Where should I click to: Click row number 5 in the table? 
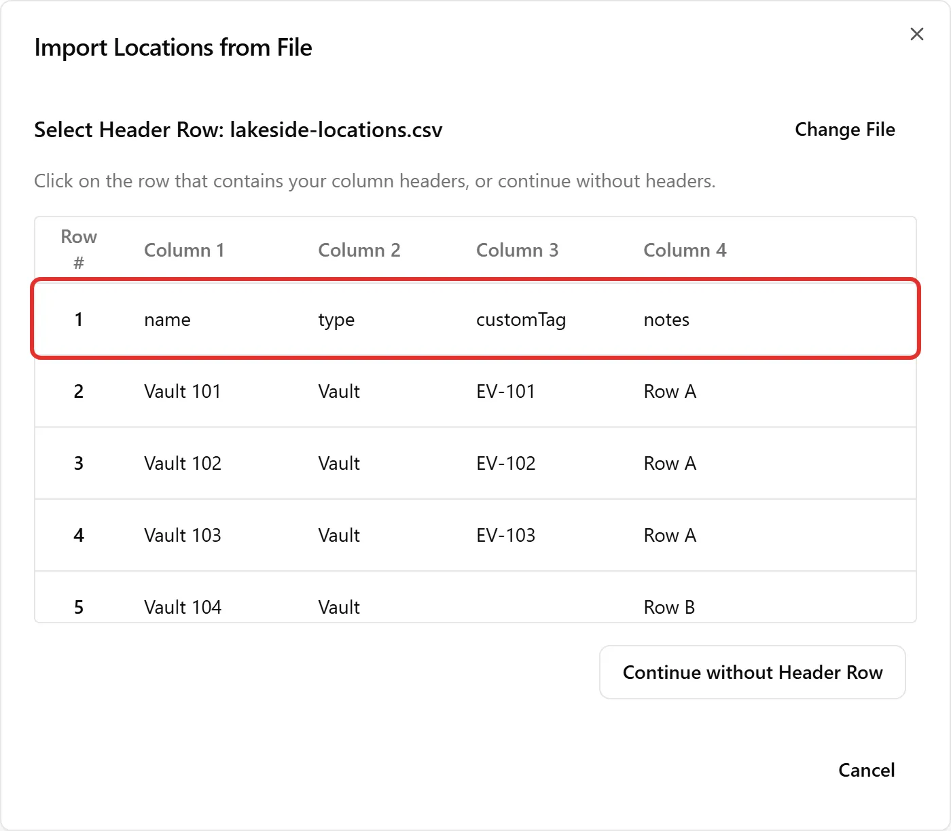pos(79,608)
